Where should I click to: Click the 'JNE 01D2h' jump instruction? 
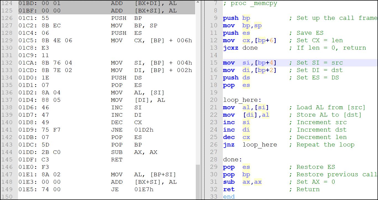tap(132, 130)
